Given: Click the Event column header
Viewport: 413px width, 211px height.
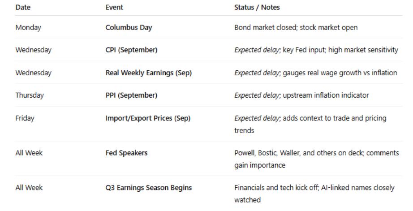Looking at the screenshot, I should tap(114, 8).
